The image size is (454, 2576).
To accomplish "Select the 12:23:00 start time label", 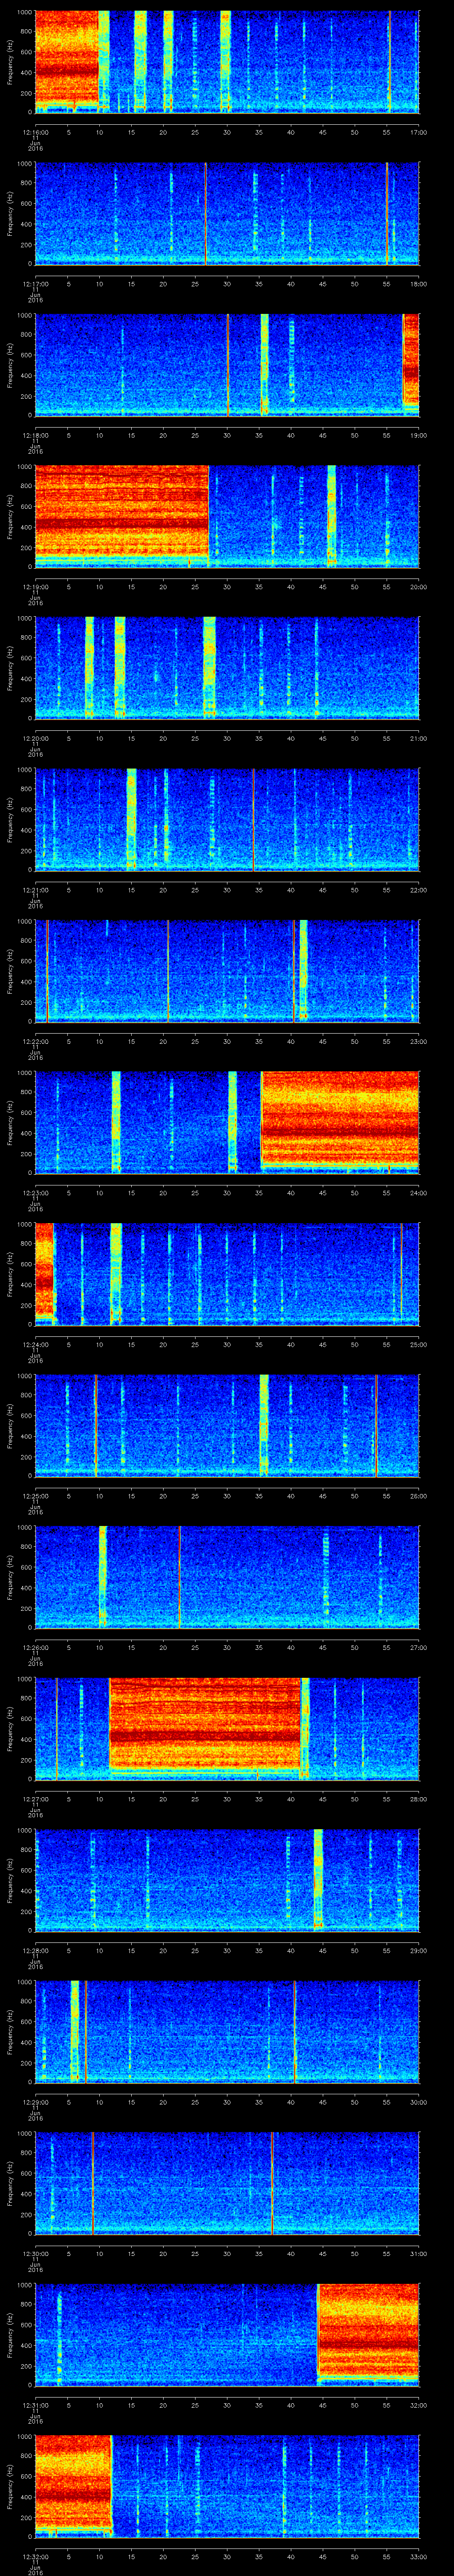I will (36, 1192).
